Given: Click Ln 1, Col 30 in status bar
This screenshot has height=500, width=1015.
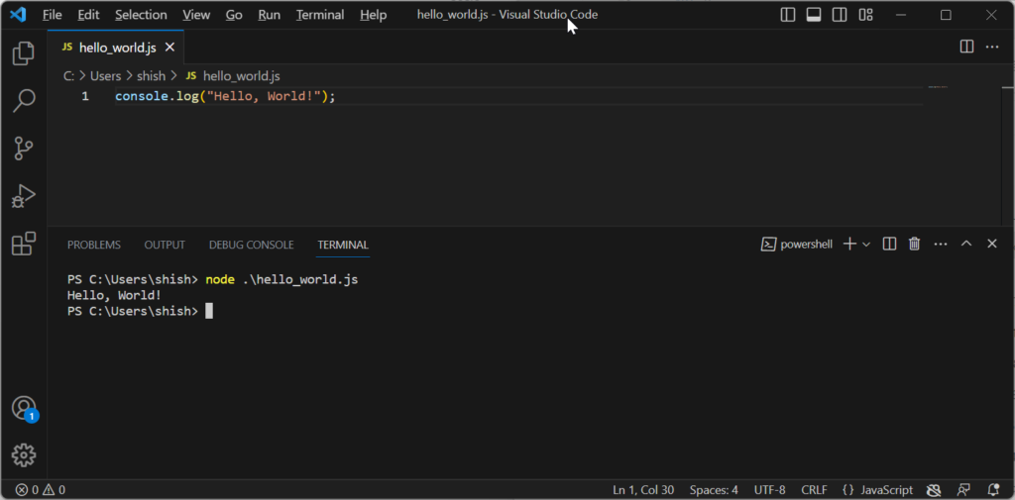Looking at the screenshot, I should tap(642, 490).
